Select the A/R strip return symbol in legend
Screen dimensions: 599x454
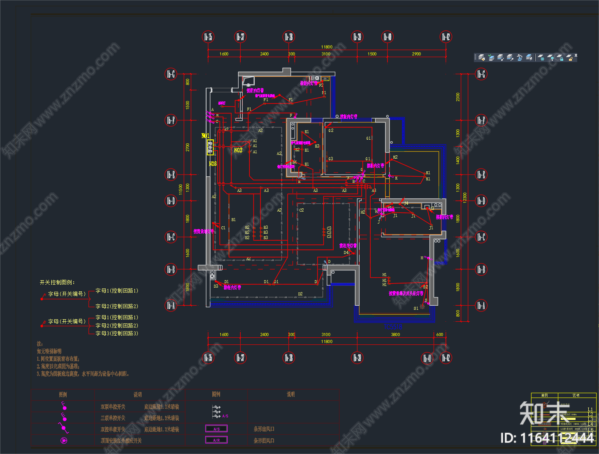216,440
